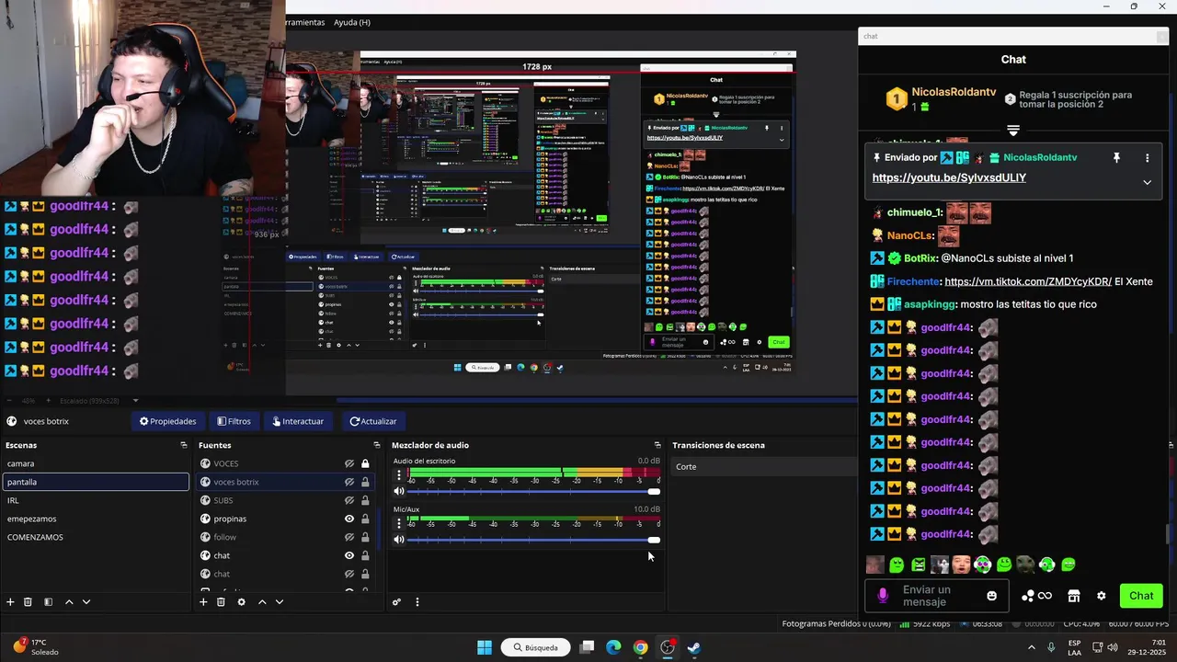Open channel points icon beside infinity symbol

[1028, 596]
